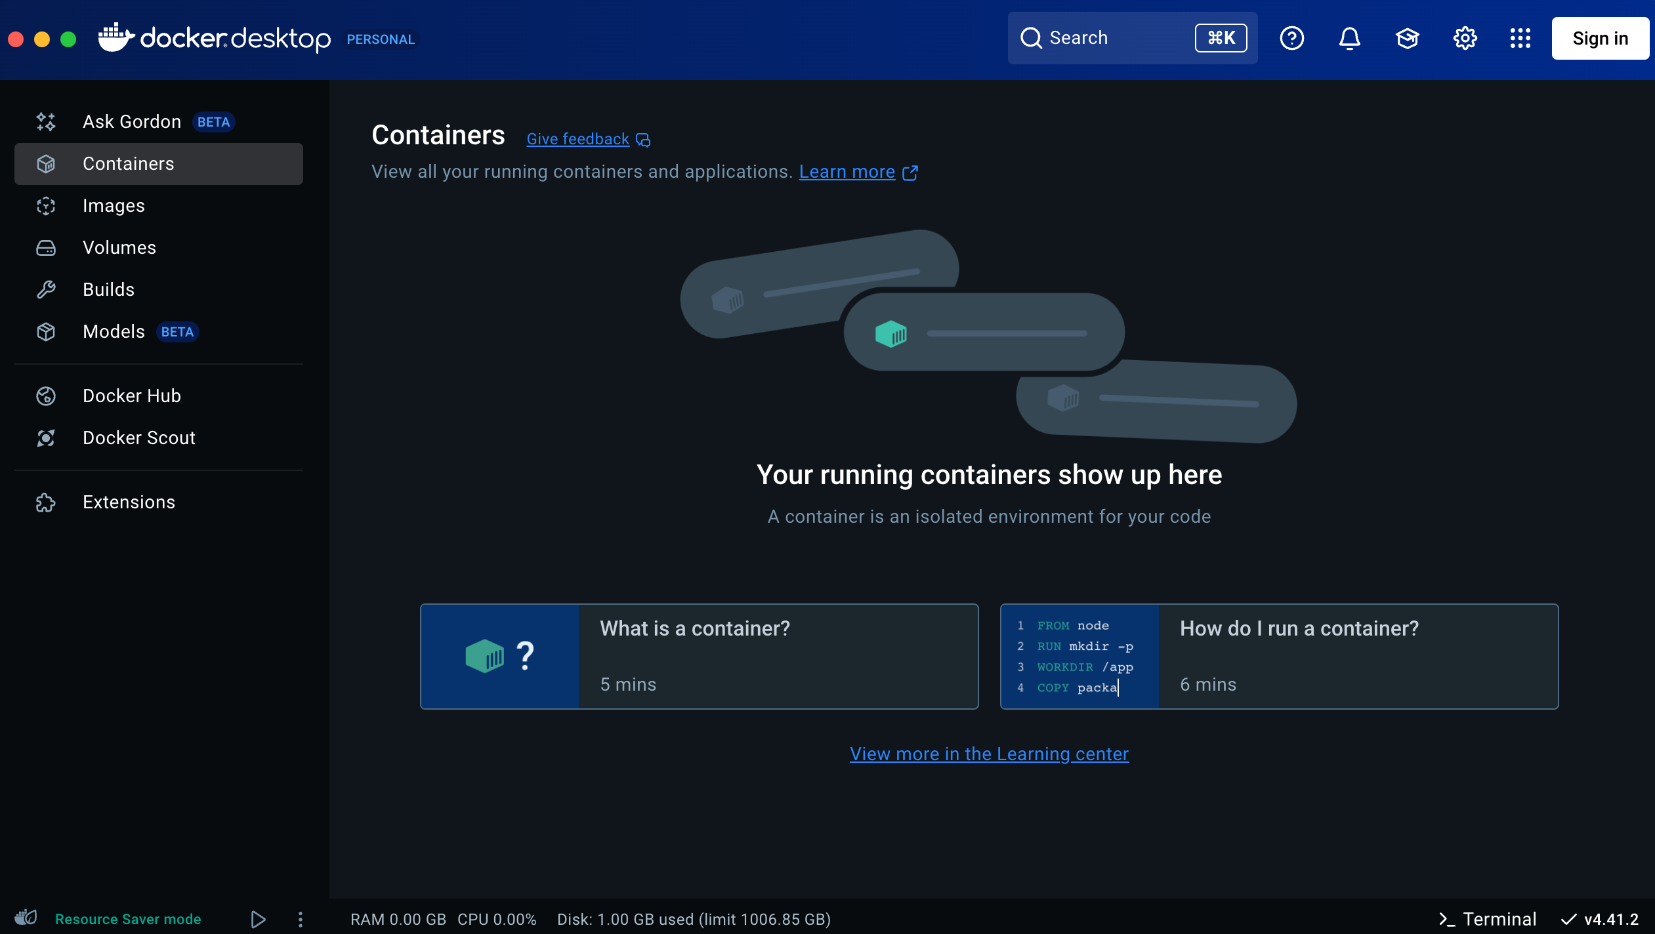Click the v4.41.2 version update status

point(1600,919)
